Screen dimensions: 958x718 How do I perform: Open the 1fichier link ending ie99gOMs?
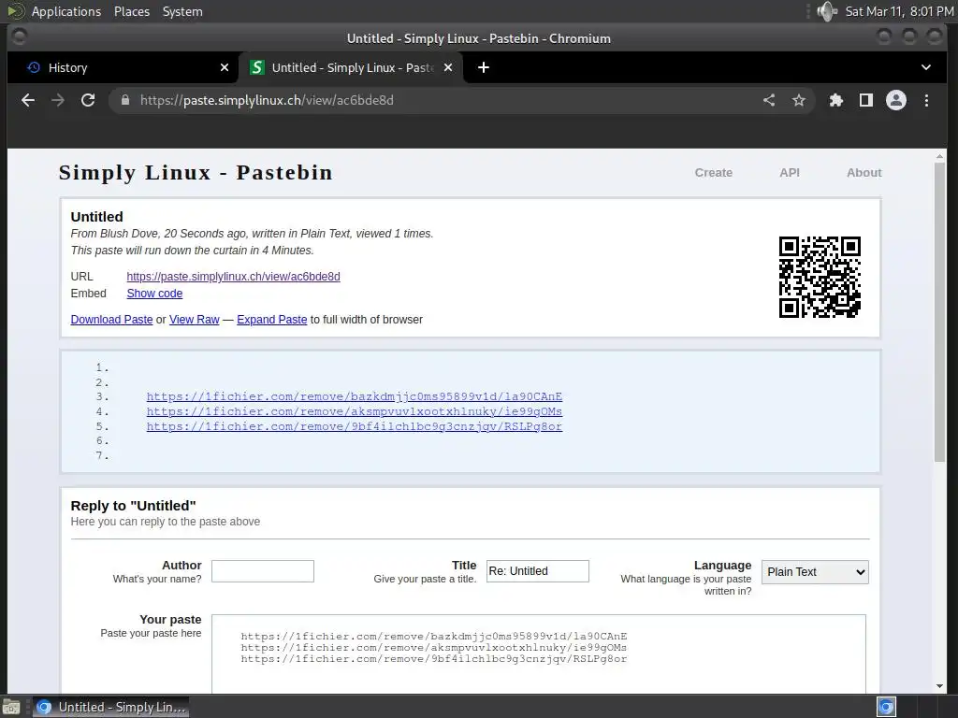[355, 411]
